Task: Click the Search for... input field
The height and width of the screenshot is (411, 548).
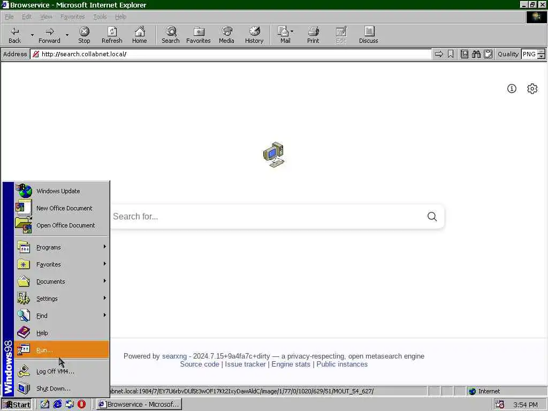Action: (x=265, y=217)
